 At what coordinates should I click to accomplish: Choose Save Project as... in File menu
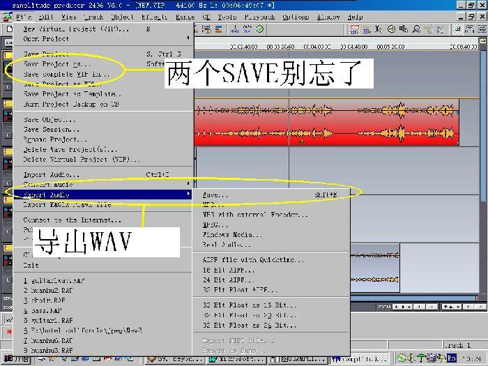point(102,64)
